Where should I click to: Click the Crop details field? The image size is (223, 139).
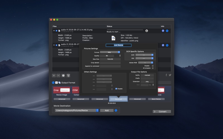(x=110, y=63)
